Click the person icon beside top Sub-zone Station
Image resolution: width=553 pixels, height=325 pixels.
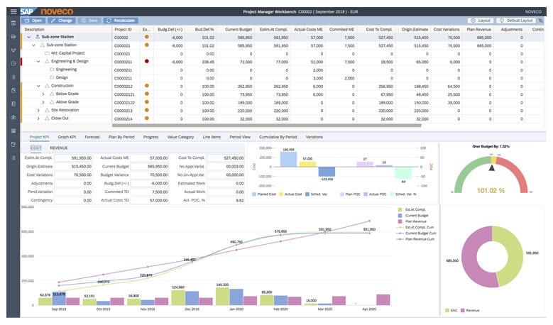(x=38, y=37)
